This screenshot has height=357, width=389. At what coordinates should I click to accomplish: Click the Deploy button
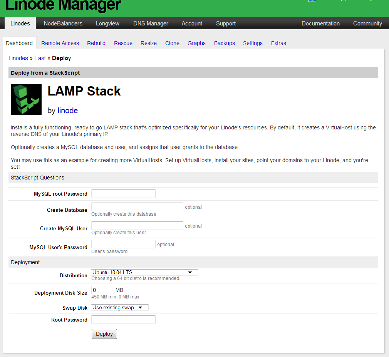click(104, 334)
